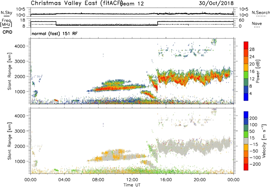Click the 'Beam 12' label

click(x=132, y=4)
